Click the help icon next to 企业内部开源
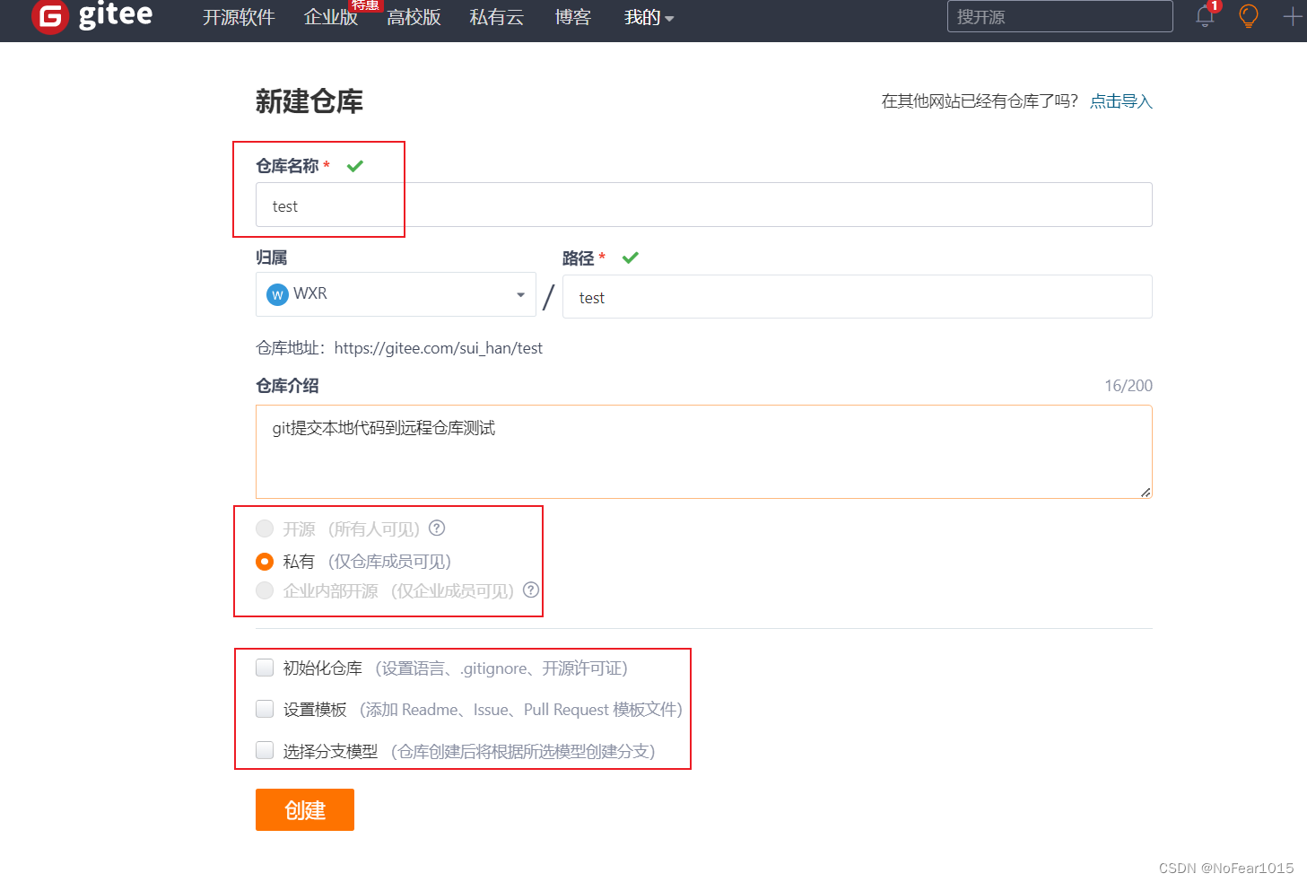This screenshot has width=1307, height=882. click(x=531, y=589)
